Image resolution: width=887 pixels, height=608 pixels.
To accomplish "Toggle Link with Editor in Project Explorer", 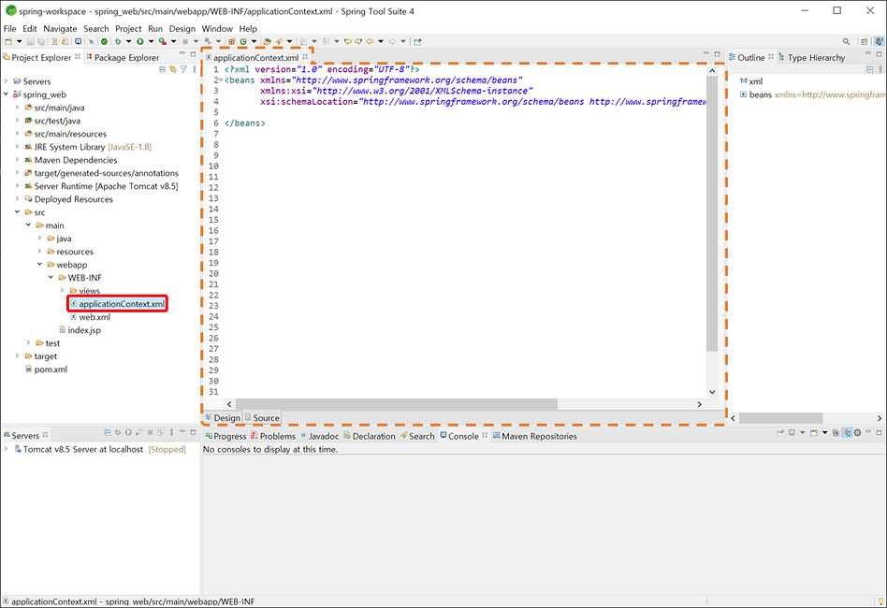I will click(x=173, y=69).
